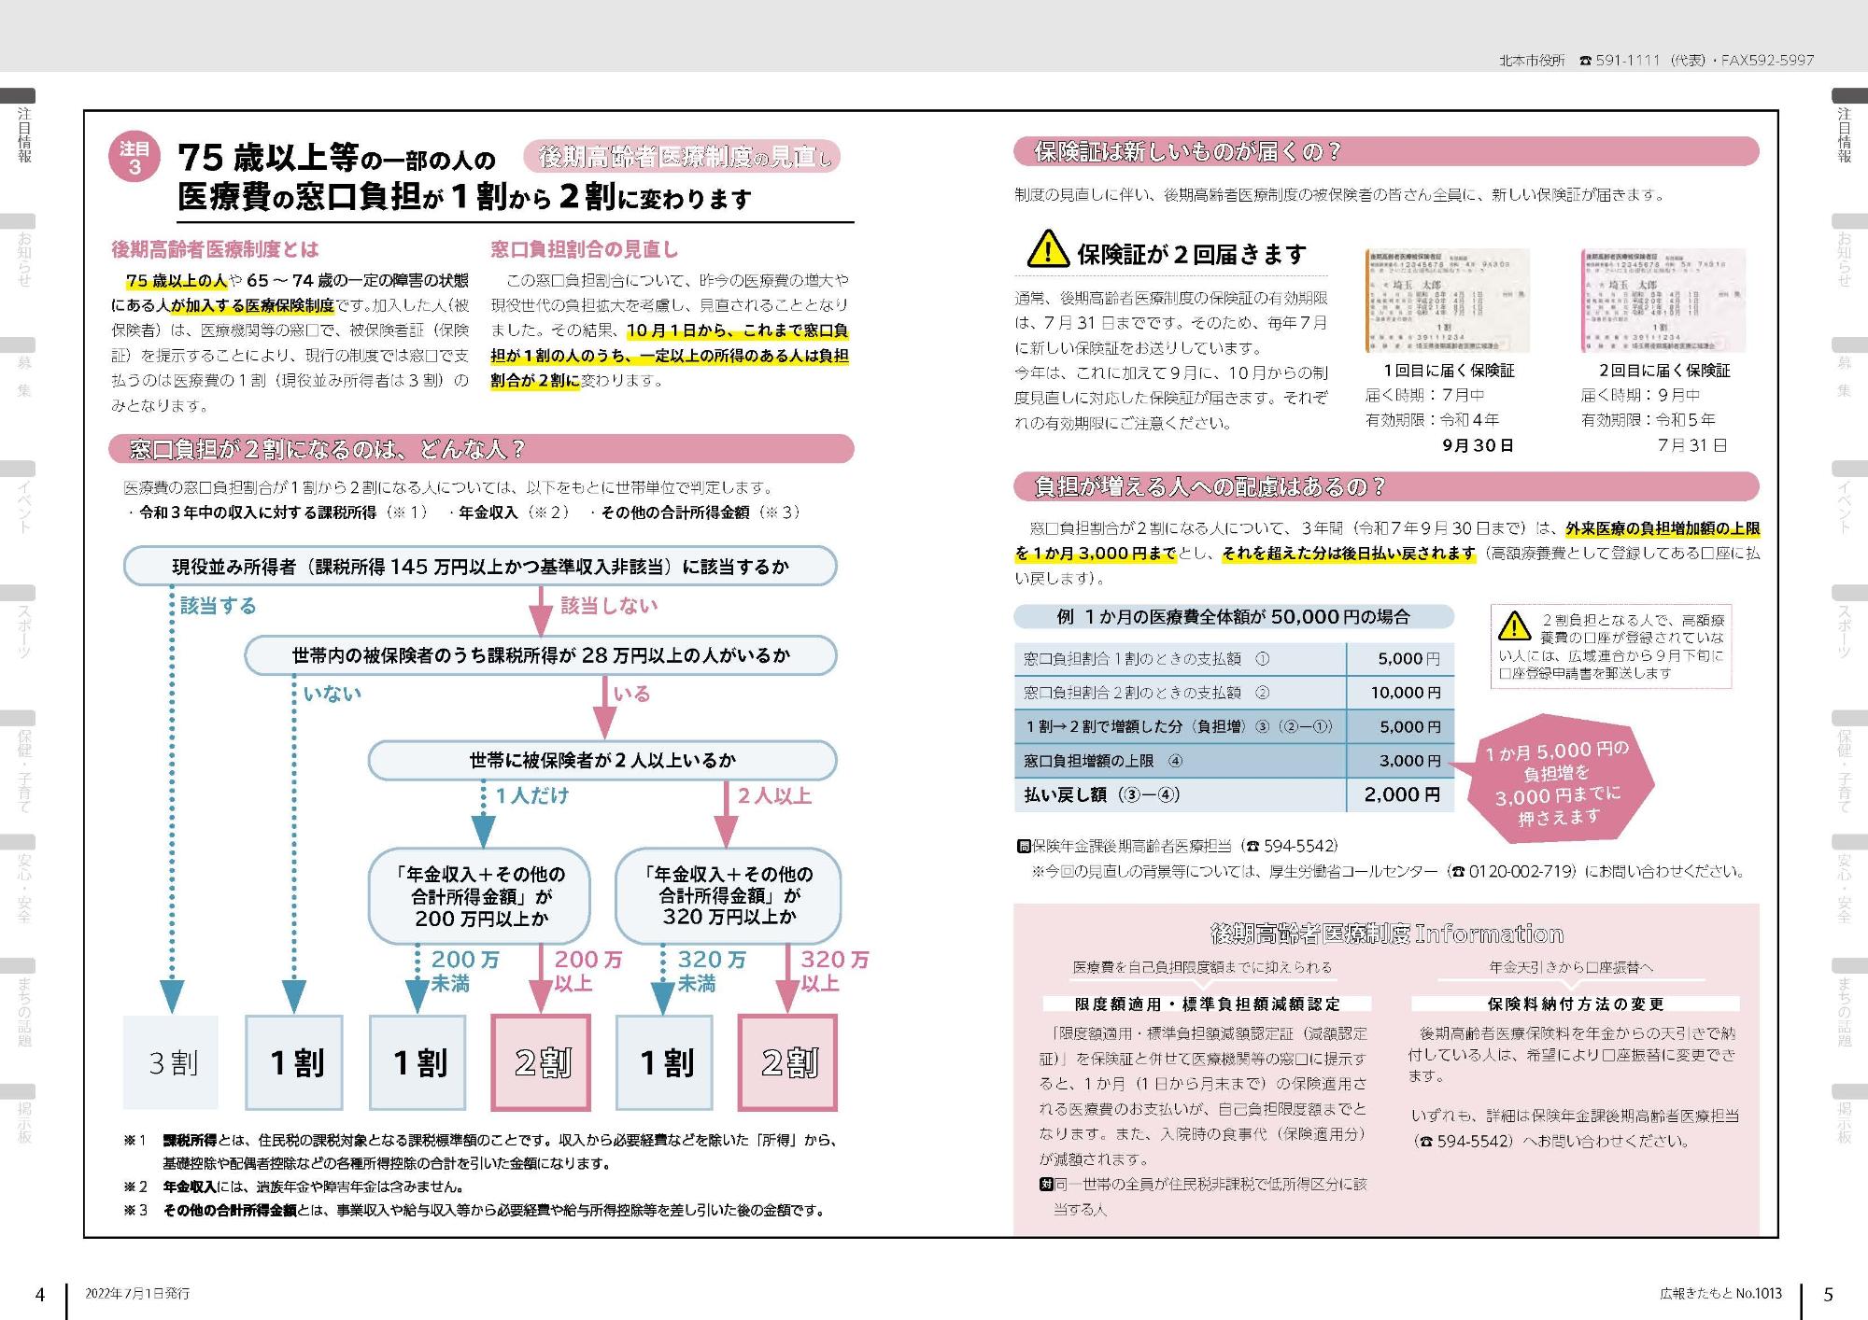1868x1320 pixels.
Task: Select the お知らせ index tab on page 4
Action: [x=19, y=252]
